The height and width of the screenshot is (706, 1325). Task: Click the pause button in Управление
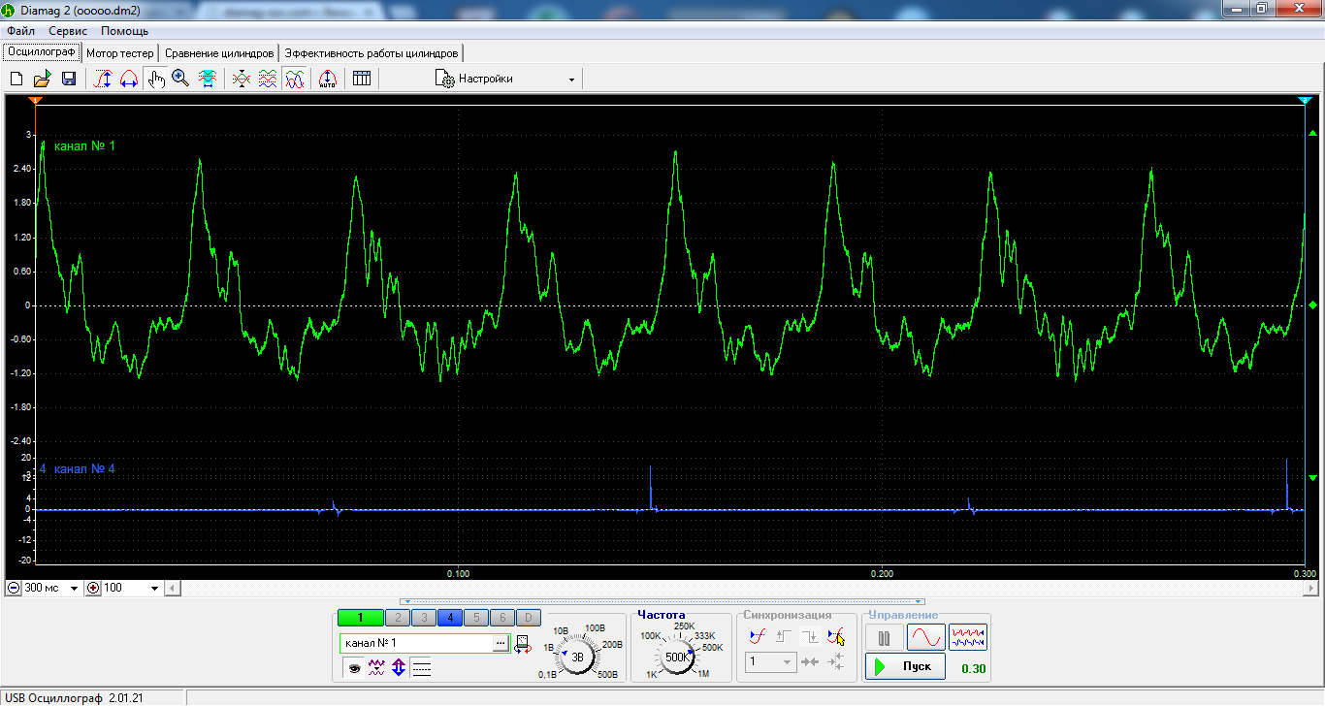click(x=884, y=638)
